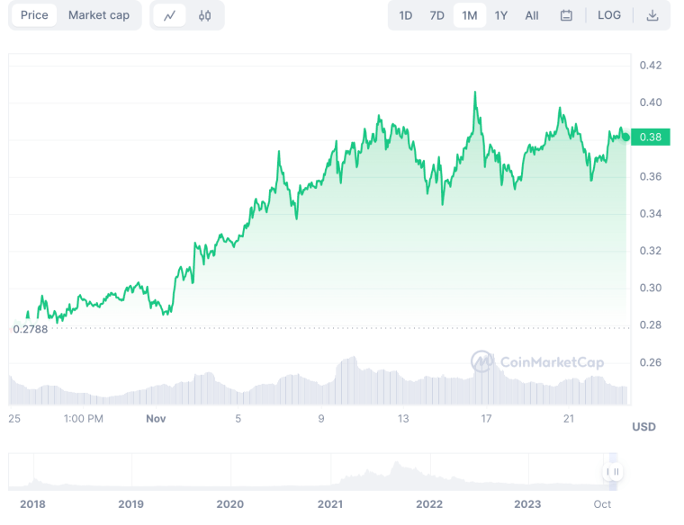Click the current price dot on chart
Screen dimensions: 684x525
(625, 138)
